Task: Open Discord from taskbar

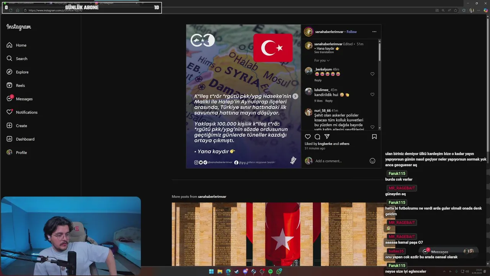Action: click(x=245, y=271)
